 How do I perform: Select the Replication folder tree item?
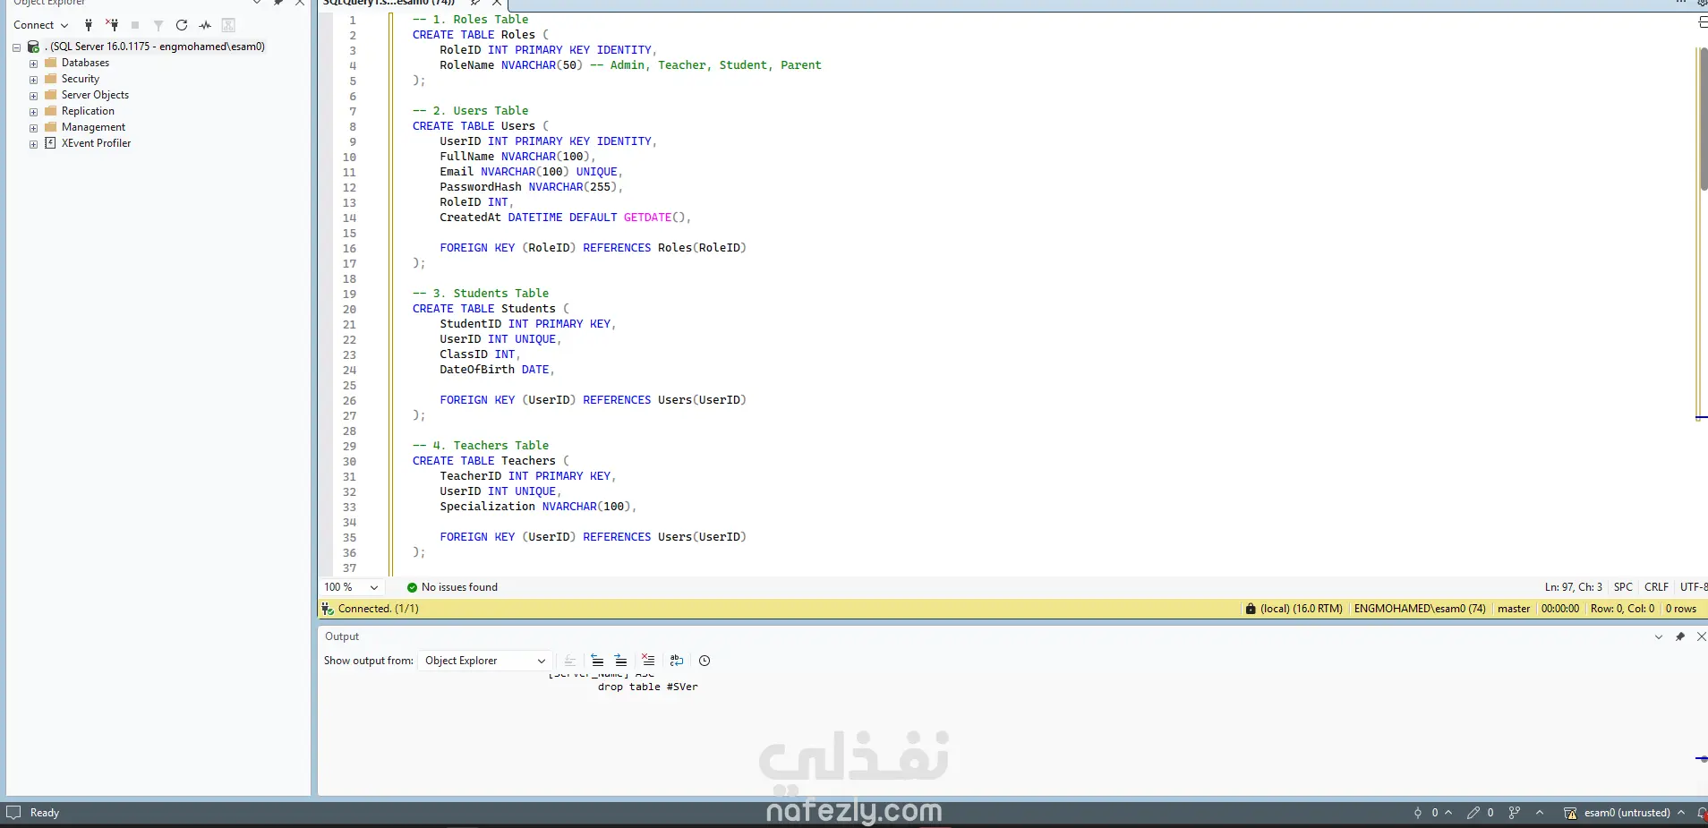point(88,111)
